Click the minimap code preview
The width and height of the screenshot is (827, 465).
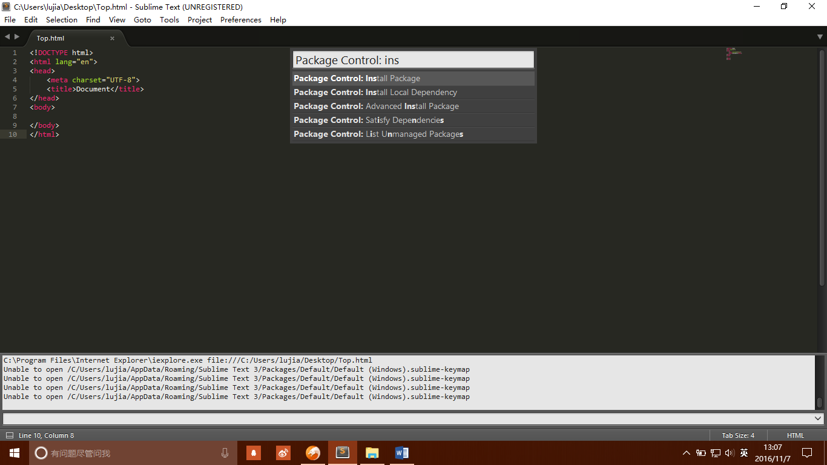coord(734,54)
